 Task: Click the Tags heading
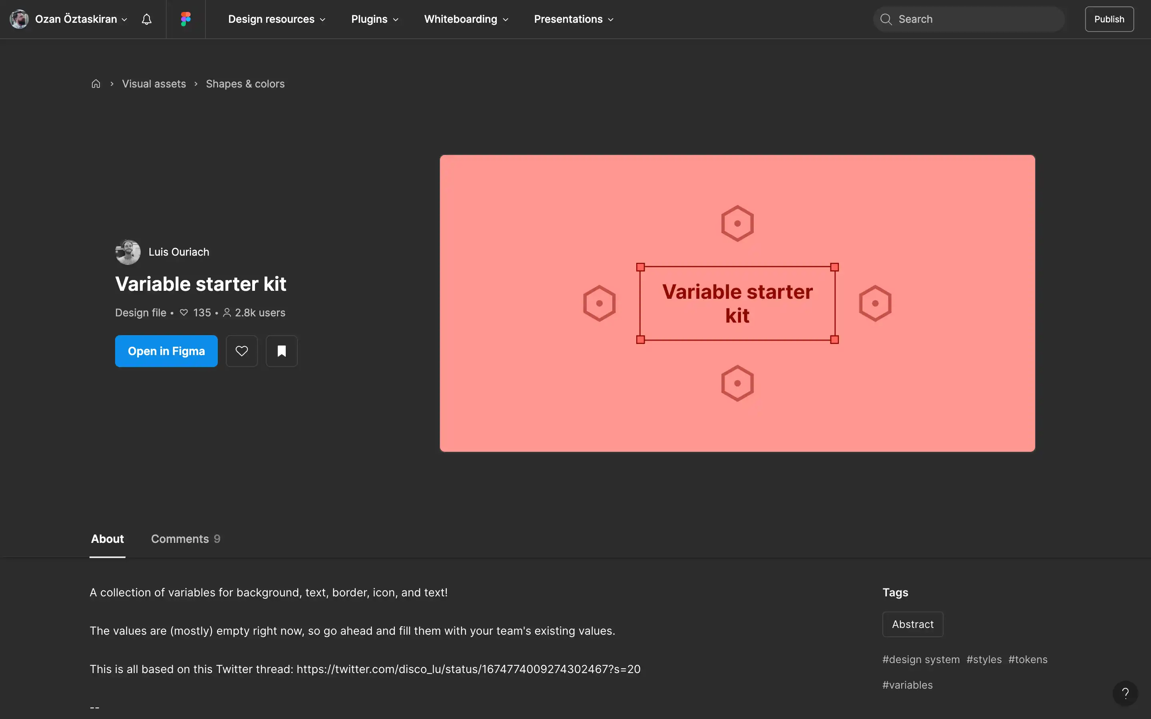click(895, 592)
